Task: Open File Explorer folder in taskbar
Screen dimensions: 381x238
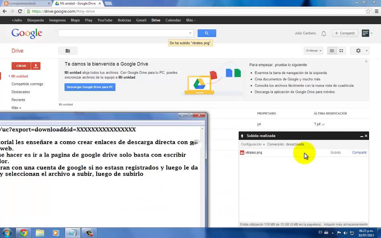Action: (40, 233)
